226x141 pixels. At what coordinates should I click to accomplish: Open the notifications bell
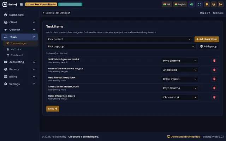click(x=207, y=4)
